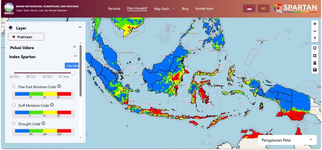The image size is (322, 150).
Task: Open the Peta Interaktif tab
Action: tap(137, 8)
